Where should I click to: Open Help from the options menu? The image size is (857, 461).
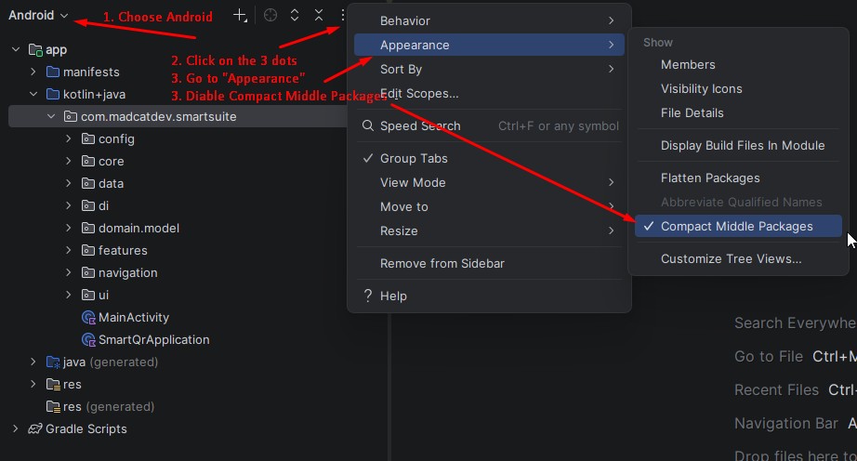coord(489,296)
